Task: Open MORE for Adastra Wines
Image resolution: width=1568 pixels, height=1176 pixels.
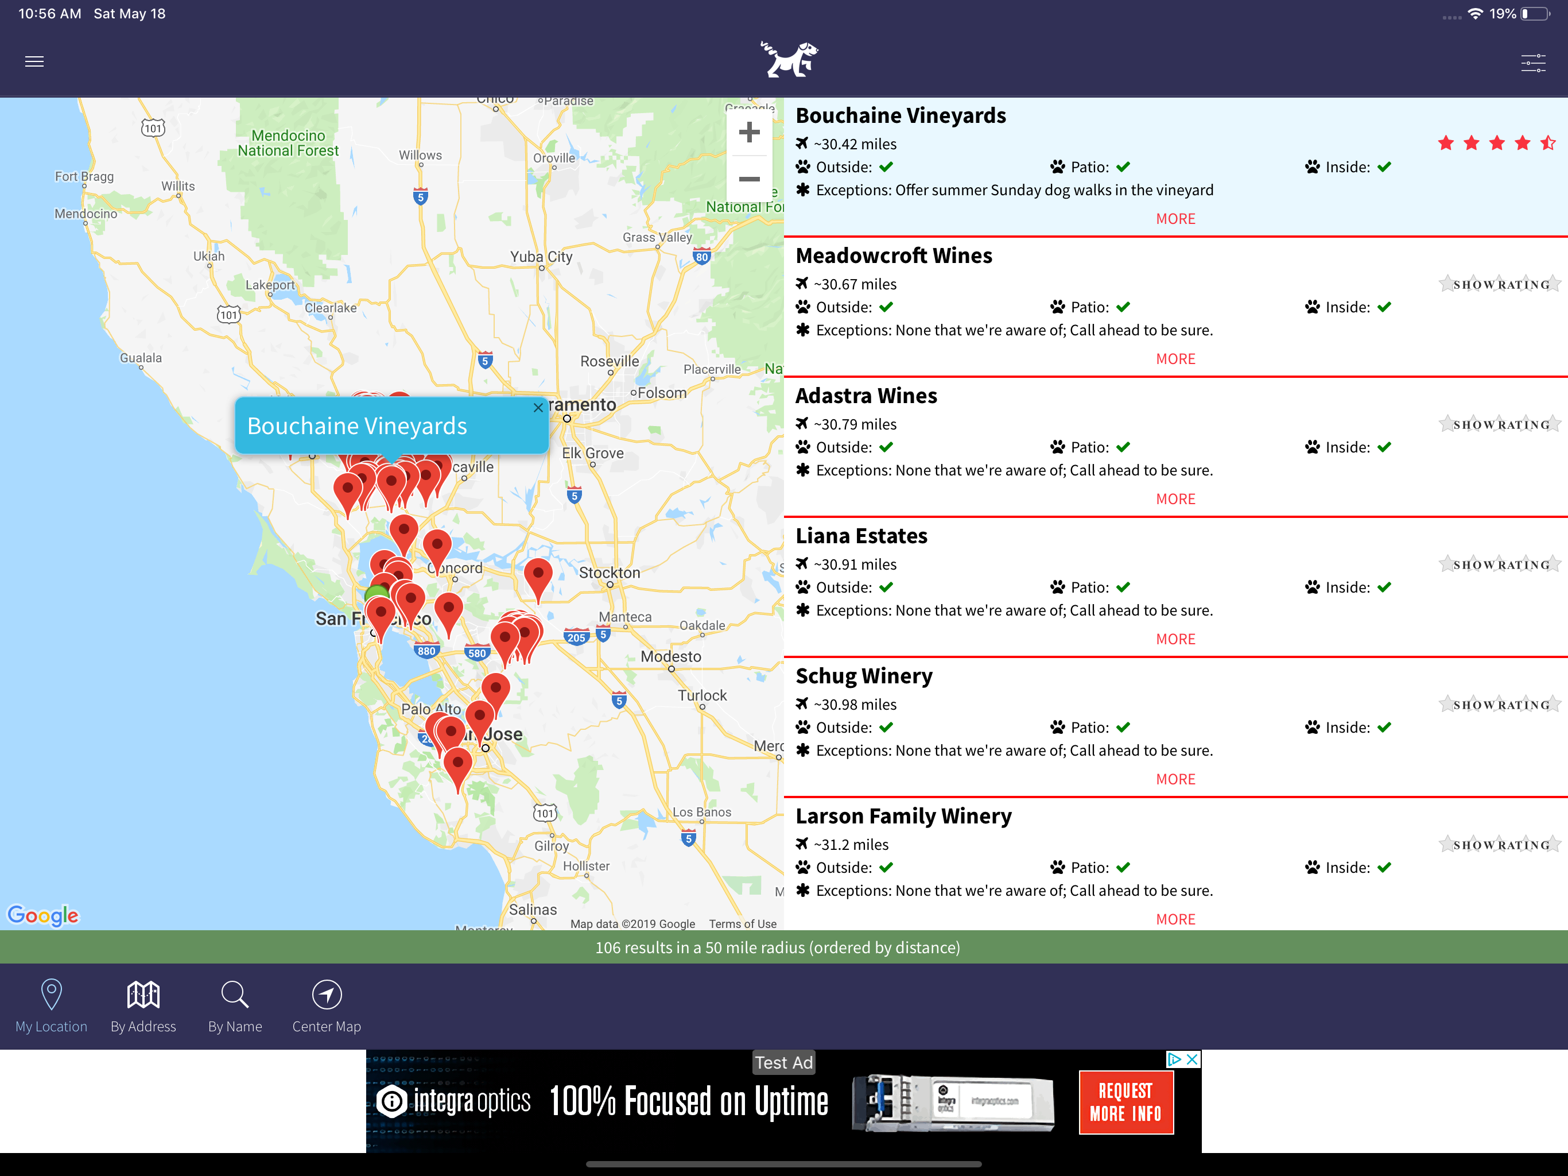Action: (x=1175, y=500)
